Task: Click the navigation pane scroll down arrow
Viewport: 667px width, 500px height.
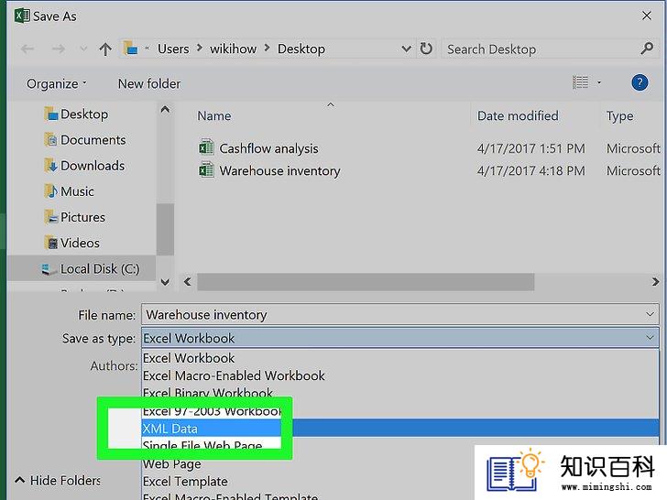Action: (165, 282)
